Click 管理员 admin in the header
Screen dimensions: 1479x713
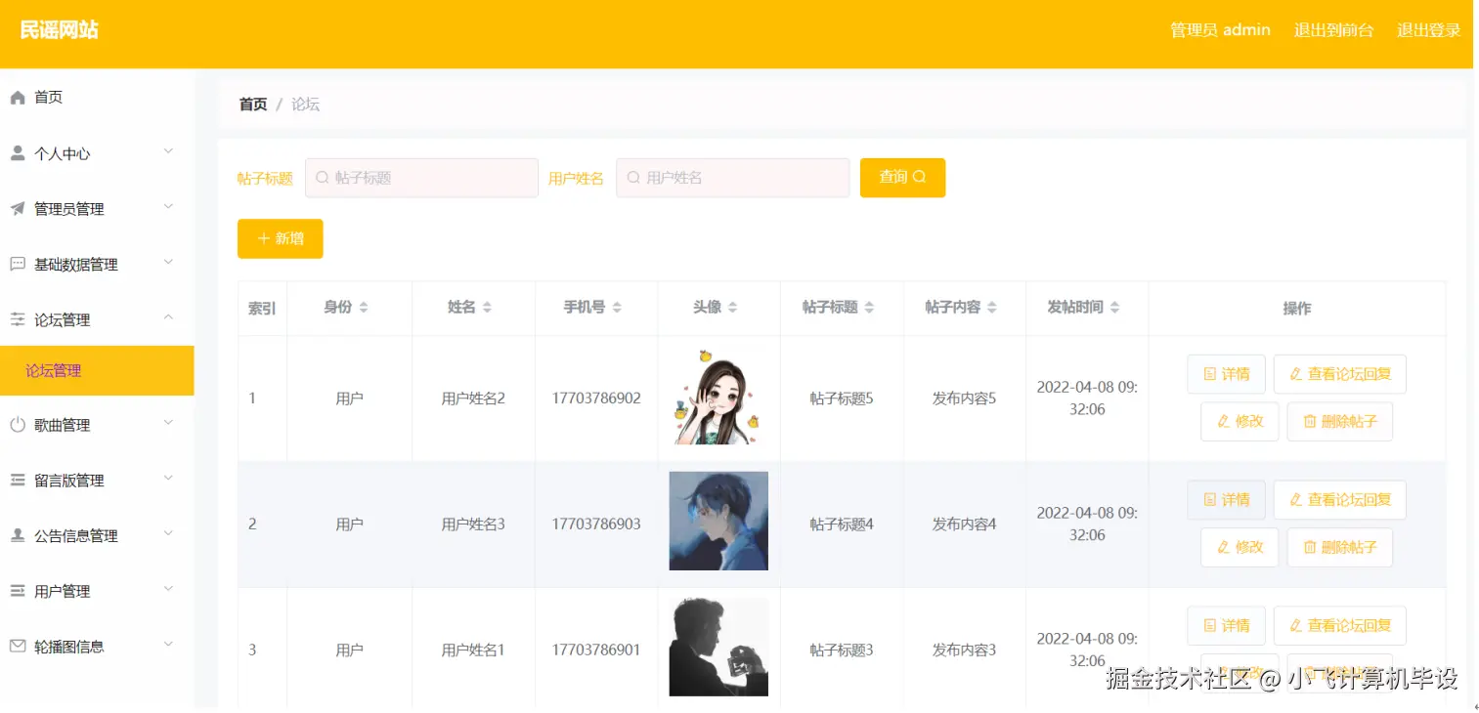click(x=1220, y=30)
